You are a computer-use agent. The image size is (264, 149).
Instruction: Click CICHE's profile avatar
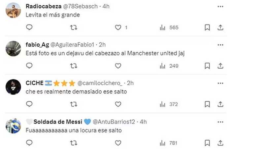14,87
